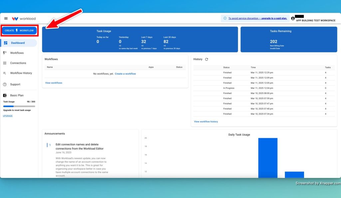Image resolution: width=341 pixels, height=198 pixels.
Task: Open the Edit connection names announcement
Action: tap(79, 147)
